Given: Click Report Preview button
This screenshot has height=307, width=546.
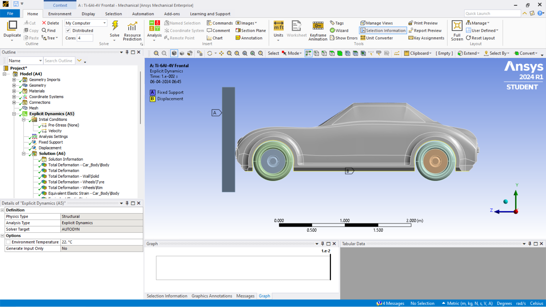Looking at the screenshot, I should 425,30.
